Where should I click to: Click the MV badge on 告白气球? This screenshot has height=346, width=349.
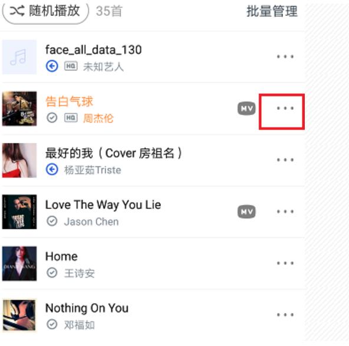pos(246,109)
